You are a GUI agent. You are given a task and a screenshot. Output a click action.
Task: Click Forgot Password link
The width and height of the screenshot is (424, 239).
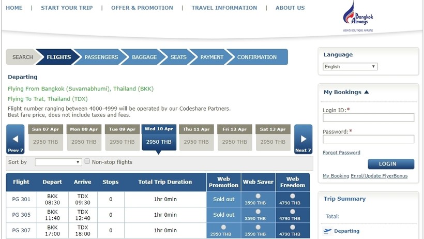[341, 153]
